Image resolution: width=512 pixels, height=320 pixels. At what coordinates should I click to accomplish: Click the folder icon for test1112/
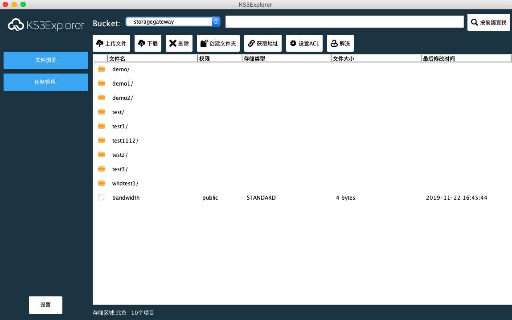click(x=102, y=140)
